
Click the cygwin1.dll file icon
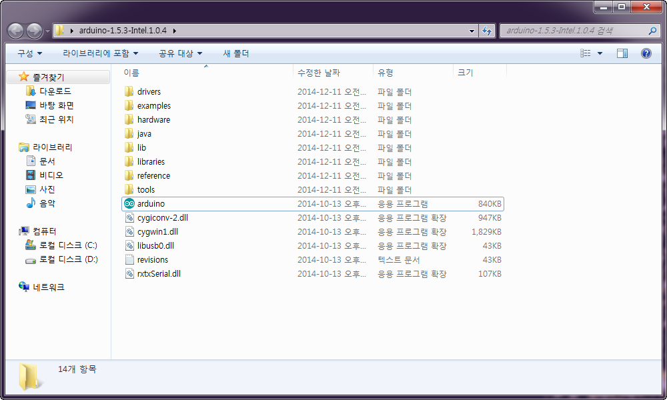129,232
